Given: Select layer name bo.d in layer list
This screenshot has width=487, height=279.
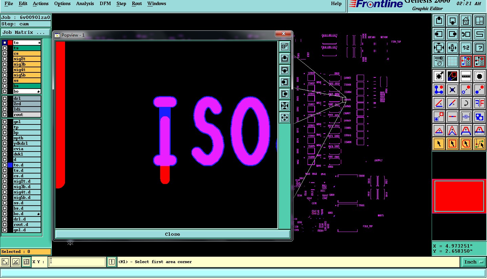Looking at the screenshot, I should click(x=27, y=214).
